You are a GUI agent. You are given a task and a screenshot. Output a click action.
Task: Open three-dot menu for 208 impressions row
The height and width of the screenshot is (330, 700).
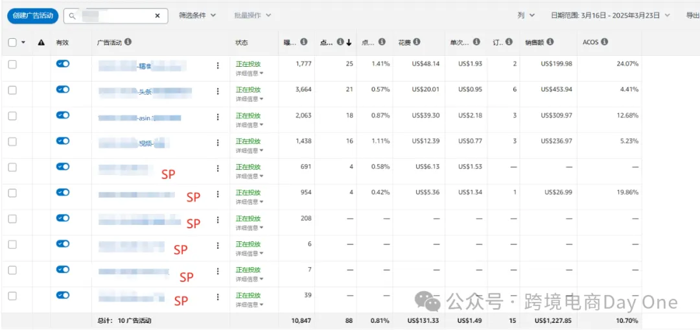218,220
